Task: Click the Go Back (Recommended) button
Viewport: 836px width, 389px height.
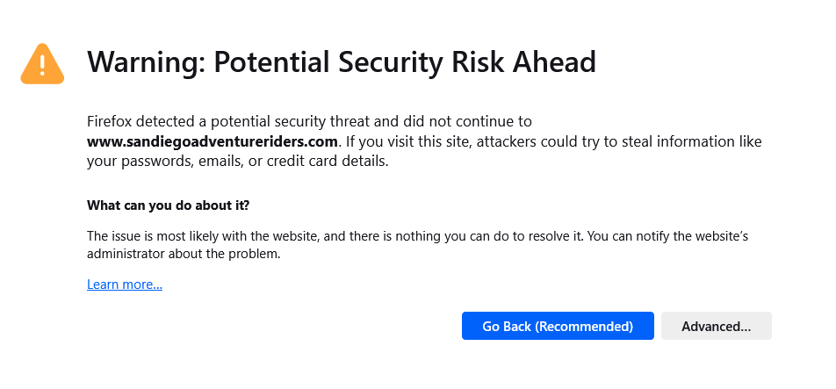Action: coord(558,326)
